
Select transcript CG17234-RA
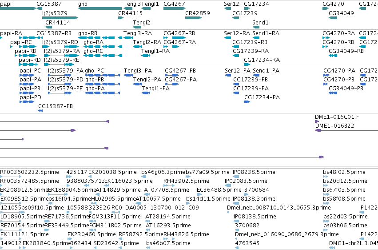coord(247,65)
